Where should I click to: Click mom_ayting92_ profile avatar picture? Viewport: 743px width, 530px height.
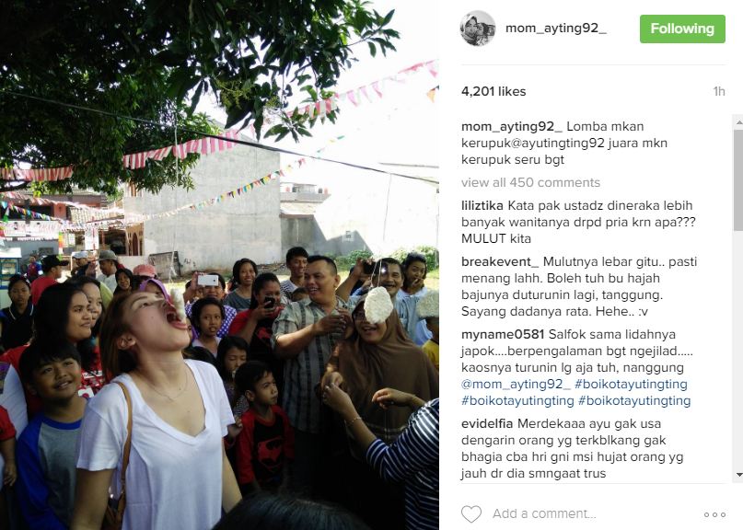pos(478,29)
